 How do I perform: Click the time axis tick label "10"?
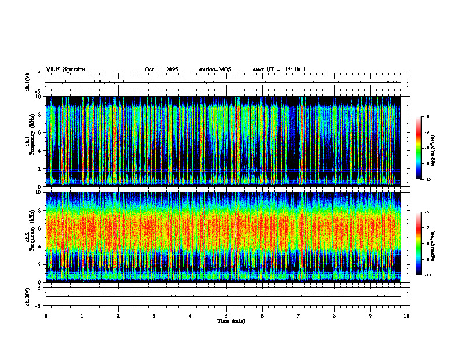[407, 316]
